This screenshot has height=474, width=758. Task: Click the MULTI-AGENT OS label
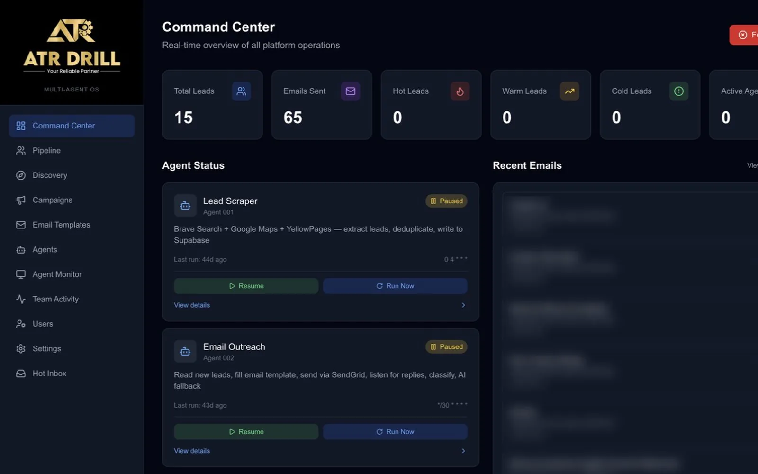click(72, 90)
